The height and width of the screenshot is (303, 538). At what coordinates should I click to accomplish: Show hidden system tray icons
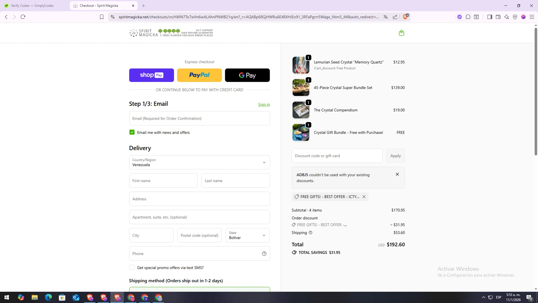pos(483,297)
